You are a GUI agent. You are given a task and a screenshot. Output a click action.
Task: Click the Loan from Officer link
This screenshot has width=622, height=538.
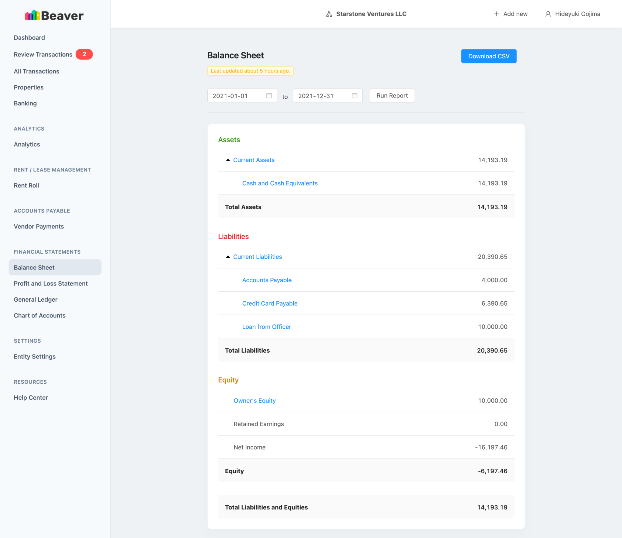tap(266, 327)
